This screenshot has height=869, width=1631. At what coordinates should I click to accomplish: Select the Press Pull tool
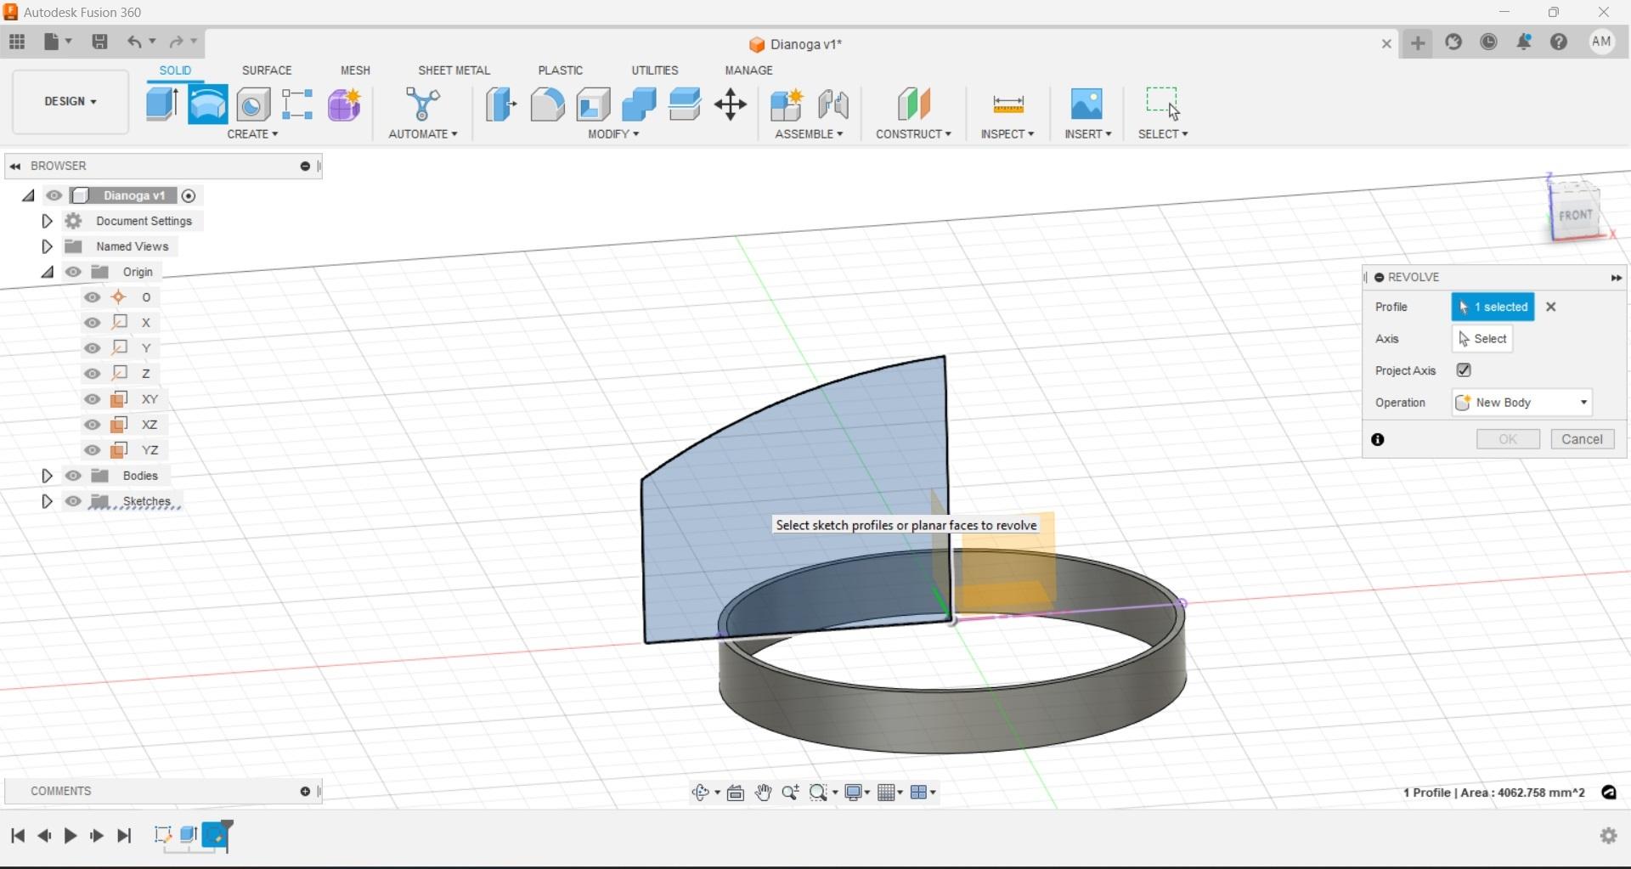click(501, 104)
